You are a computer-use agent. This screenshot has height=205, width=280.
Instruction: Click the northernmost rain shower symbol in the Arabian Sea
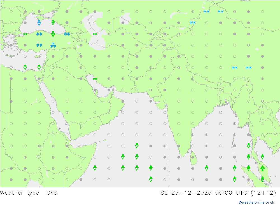(137, 146)
